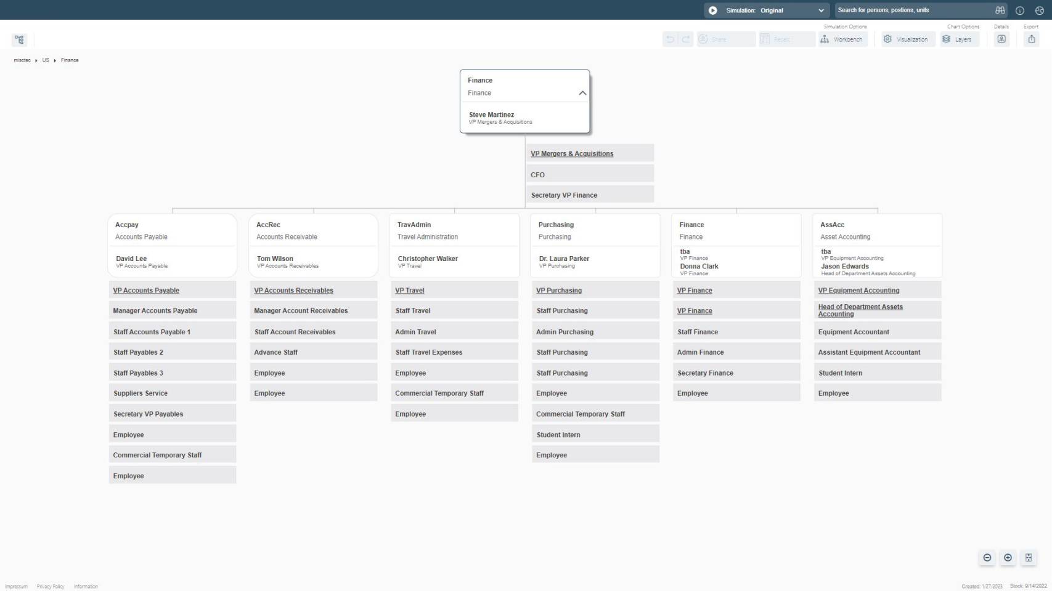This screenshot has width=1052, height=591.
Task: Open the info icon in the top bar
Action: (1020, 10)
